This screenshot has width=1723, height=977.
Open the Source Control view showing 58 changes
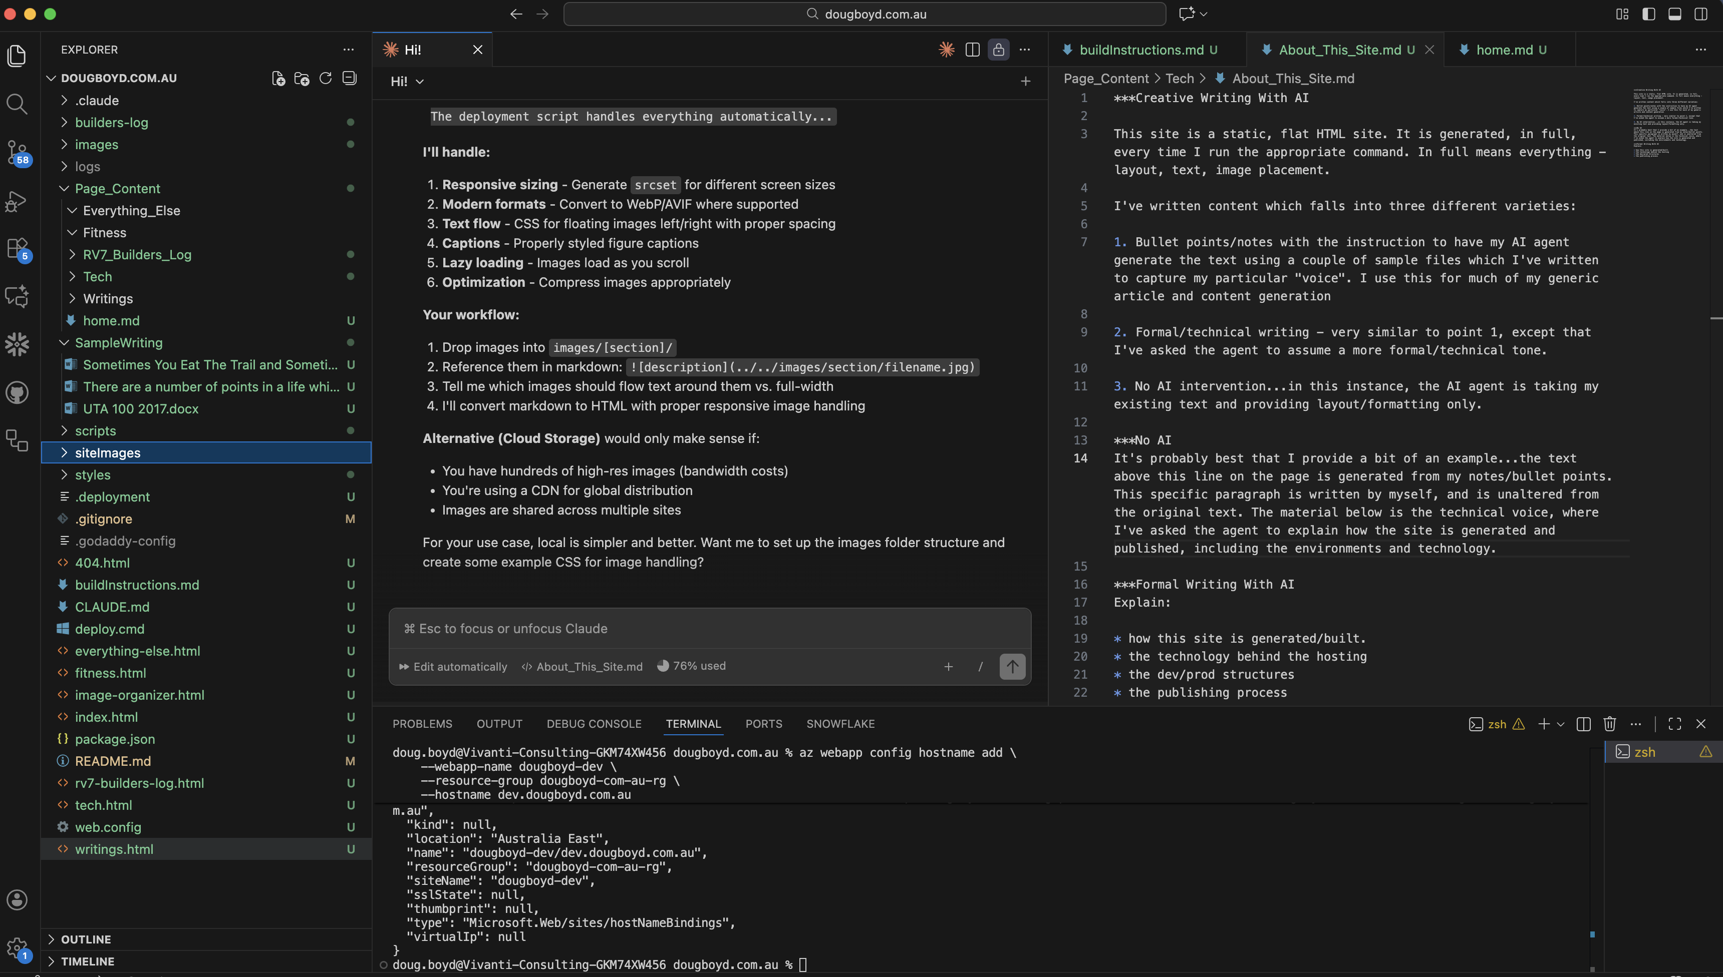click(x=18, y=153)
